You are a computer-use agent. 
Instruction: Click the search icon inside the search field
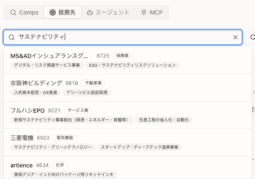[x=12, y=37]
